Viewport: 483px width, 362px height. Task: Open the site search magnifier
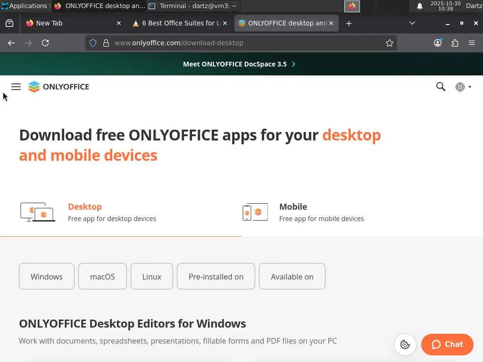[441, 87]
